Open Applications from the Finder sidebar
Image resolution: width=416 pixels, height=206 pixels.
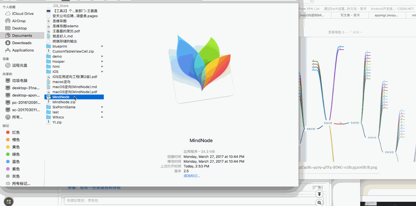[x=23, y=50]
